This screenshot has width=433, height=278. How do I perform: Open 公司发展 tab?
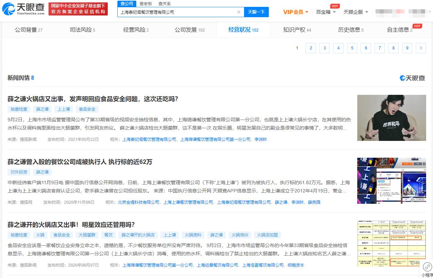point(190,30)
